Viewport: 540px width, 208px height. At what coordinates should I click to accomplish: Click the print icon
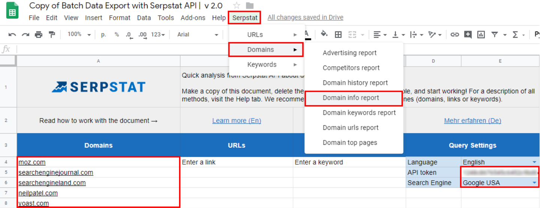[x=39, y=35]
